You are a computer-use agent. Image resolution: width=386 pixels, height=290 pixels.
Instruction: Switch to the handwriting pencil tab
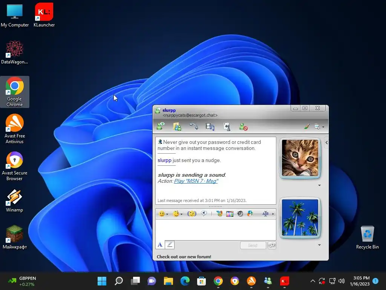click(x=169, y=245)
